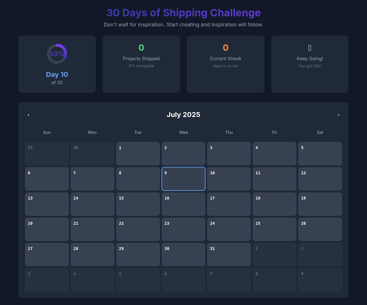The image size is (367, 305).
Task: Click the green 0 Projects Shipped counter
Action: point(141,48)
